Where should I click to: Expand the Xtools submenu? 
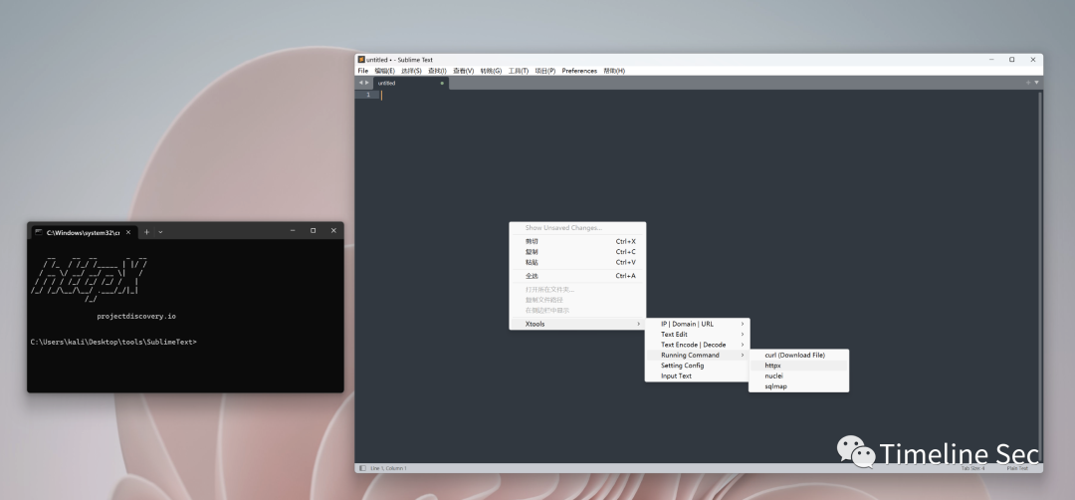click(x=577, y=324)
